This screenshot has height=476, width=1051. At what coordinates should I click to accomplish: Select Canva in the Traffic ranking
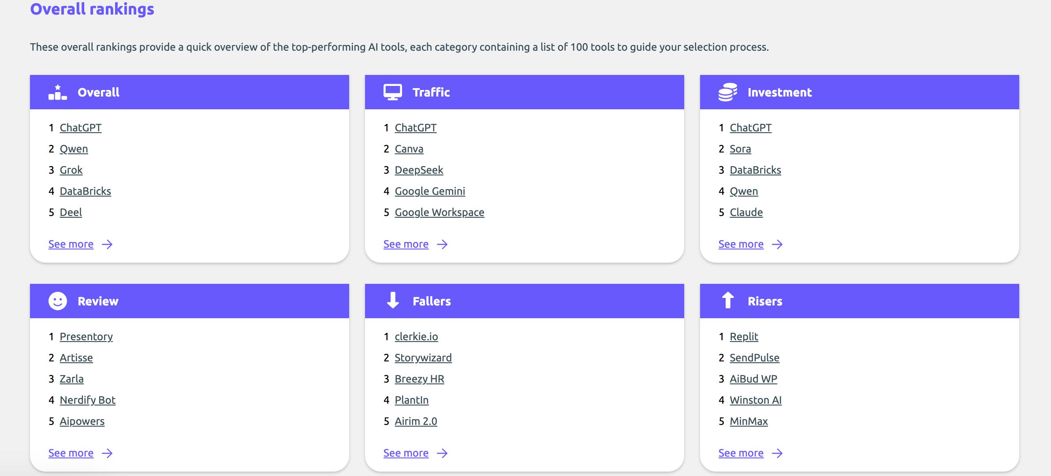tap(409, 149)
